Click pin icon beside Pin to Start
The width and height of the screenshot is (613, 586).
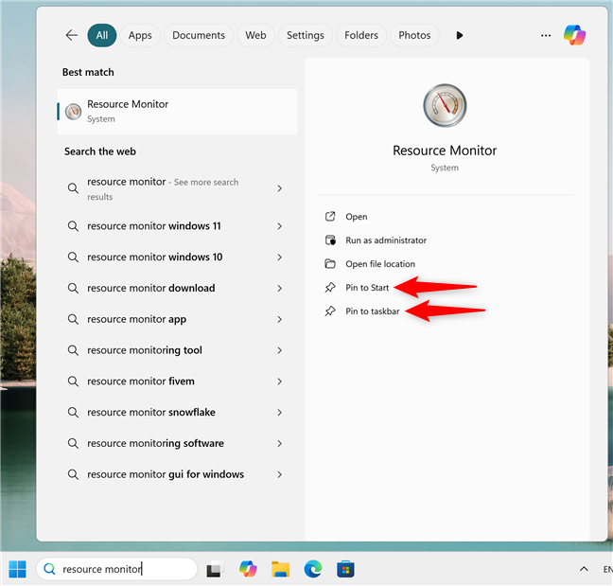click(330, 287)
